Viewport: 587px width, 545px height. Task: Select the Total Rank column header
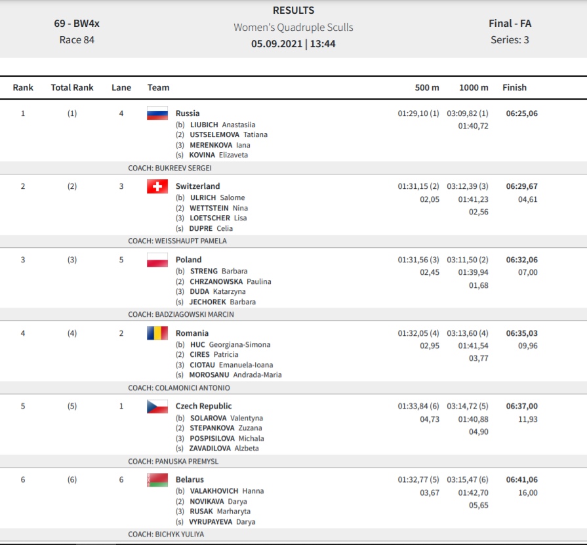click(x=72, y=88)
